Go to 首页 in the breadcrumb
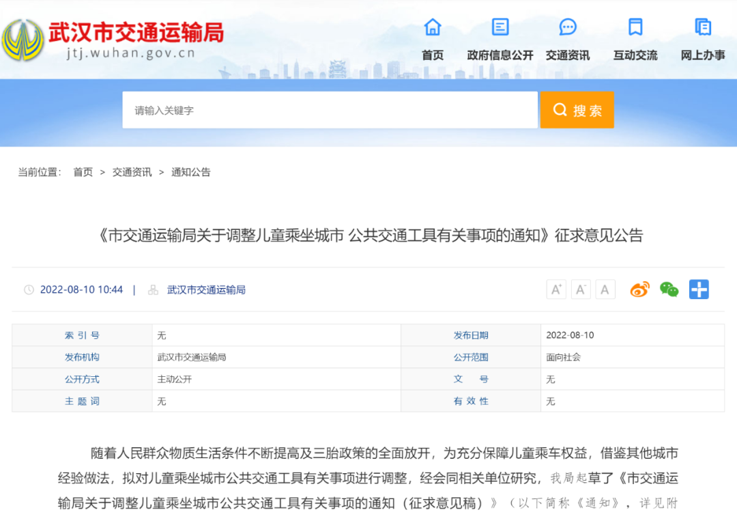The height and width of the screenshot is (521, 737). coord(83,172)
